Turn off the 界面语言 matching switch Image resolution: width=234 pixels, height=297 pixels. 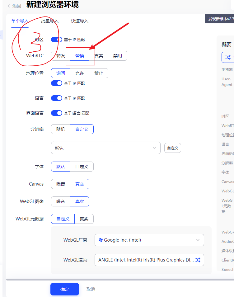point(57,113)
